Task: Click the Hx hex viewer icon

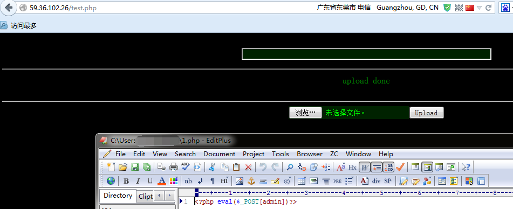Action: [x=352, y=167]
